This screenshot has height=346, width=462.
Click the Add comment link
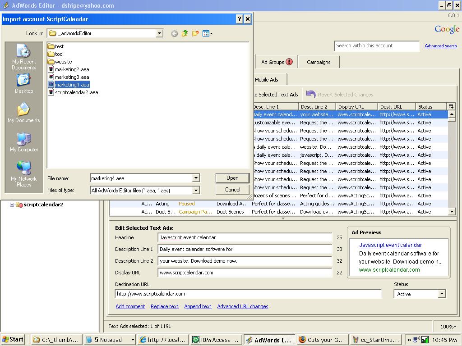pyautogui.click(x=130, y=306)
